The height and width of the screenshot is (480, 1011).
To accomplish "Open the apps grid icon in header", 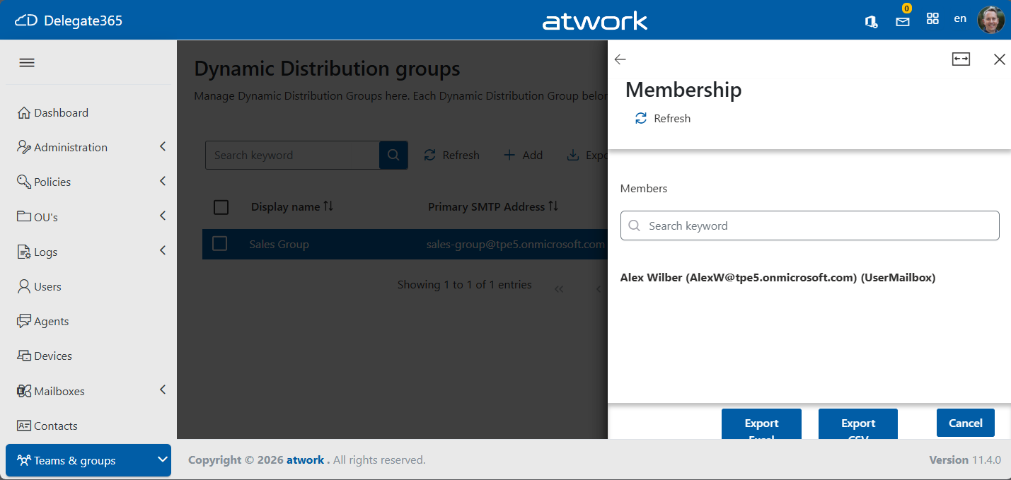I will pos(932,19).
